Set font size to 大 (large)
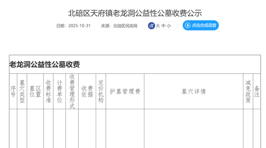This screenshot has height=148, width=266. click(158, 26)
